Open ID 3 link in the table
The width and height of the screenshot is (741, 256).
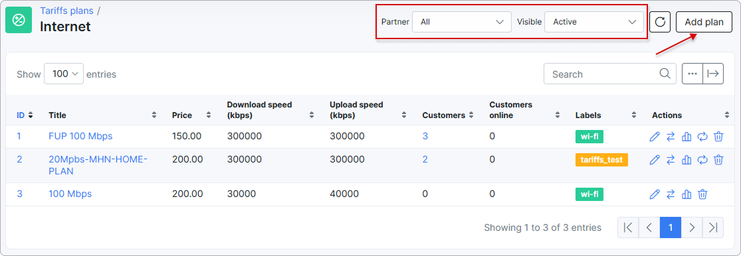[19, 194]
